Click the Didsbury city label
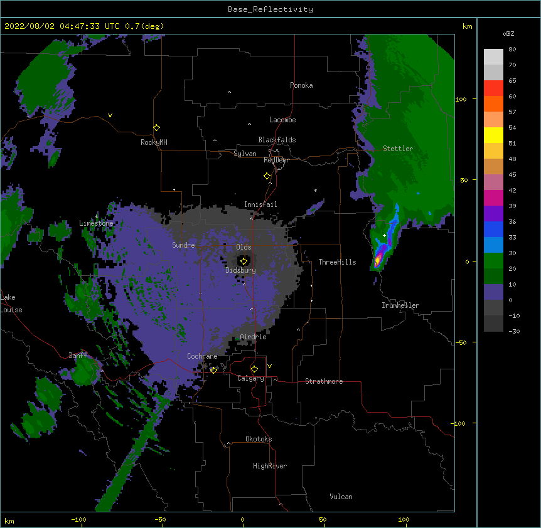This screenshot has height=528, width=541. (x=241, y=270)
